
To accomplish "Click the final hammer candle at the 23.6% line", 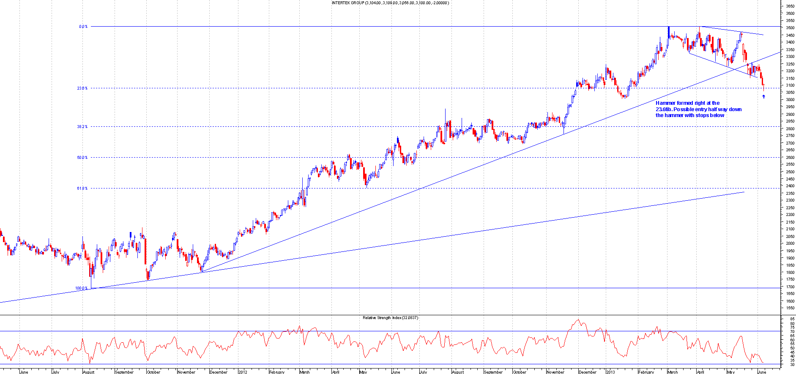I will [x=763, y=86].
